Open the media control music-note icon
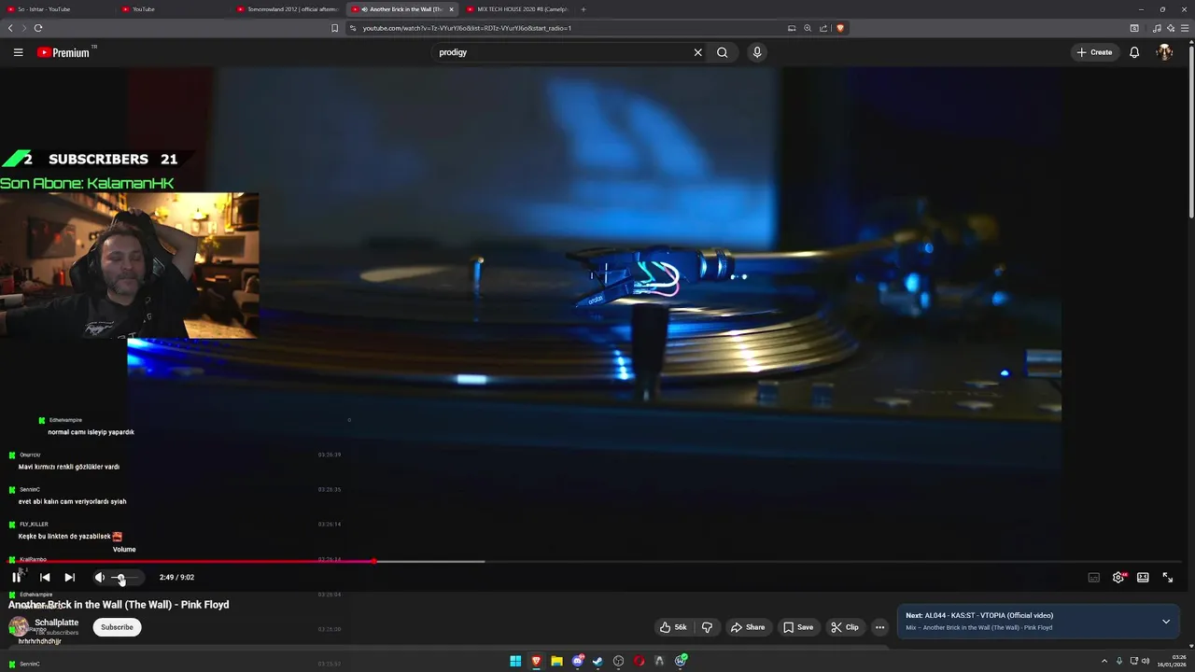 point(1157,28)
